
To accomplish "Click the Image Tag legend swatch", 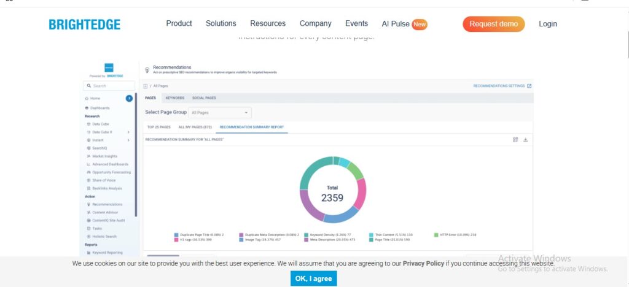I will click(241, 240).
